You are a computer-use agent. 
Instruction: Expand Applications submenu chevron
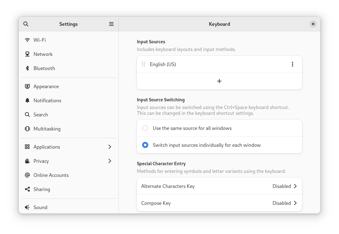coord(110,147)
